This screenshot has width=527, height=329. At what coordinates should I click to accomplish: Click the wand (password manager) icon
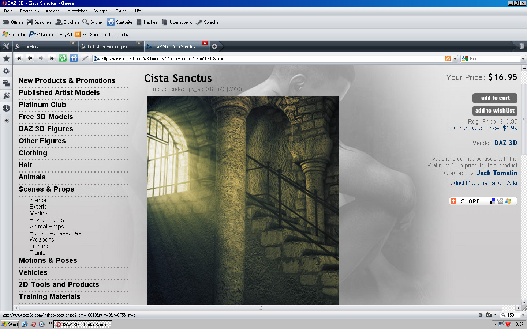(x=85, y=58)
